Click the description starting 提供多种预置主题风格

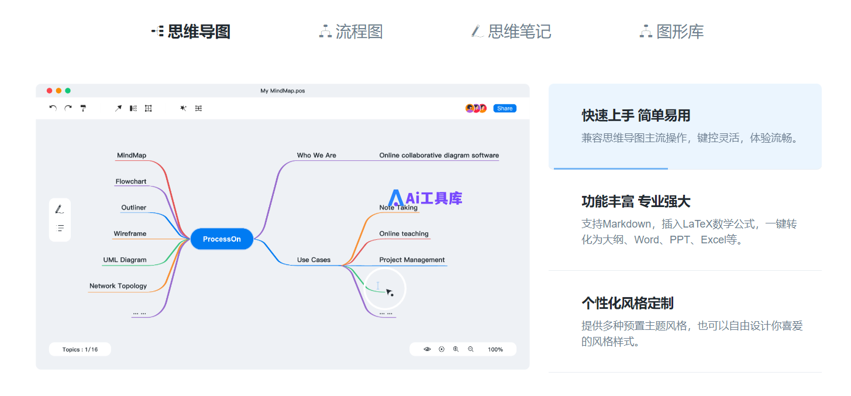(692, 333)
